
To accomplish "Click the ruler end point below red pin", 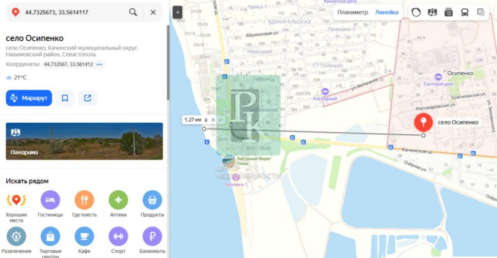I will click(423, 135).
